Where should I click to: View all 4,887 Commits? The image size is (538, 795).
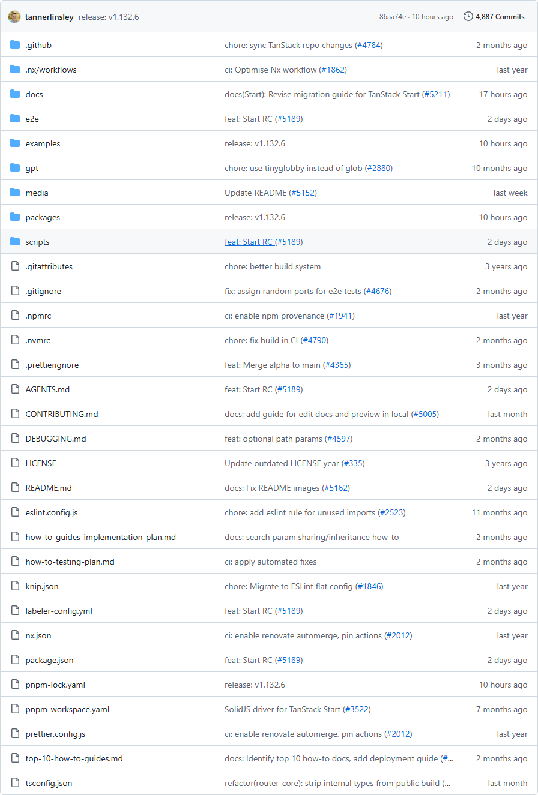pyautogui.click(x=500, y=17)
